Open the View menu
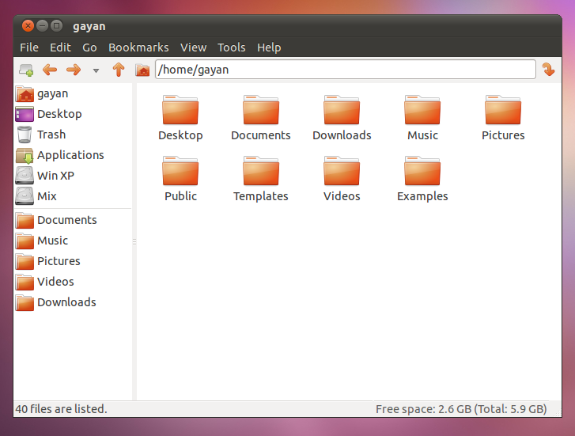575x436 pixels. click(193, 47)
